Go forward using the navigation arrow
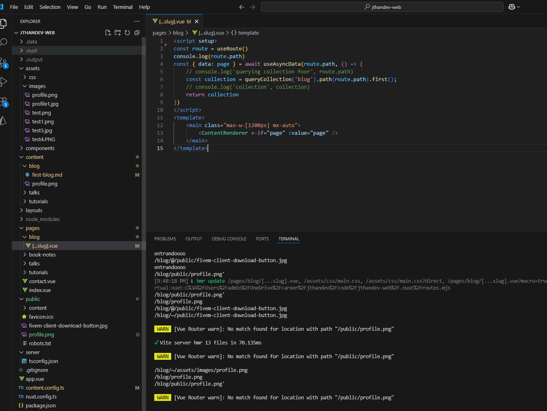Image resolution: width=547 pixels, height=411 pixels. click(x=252, y=7)
